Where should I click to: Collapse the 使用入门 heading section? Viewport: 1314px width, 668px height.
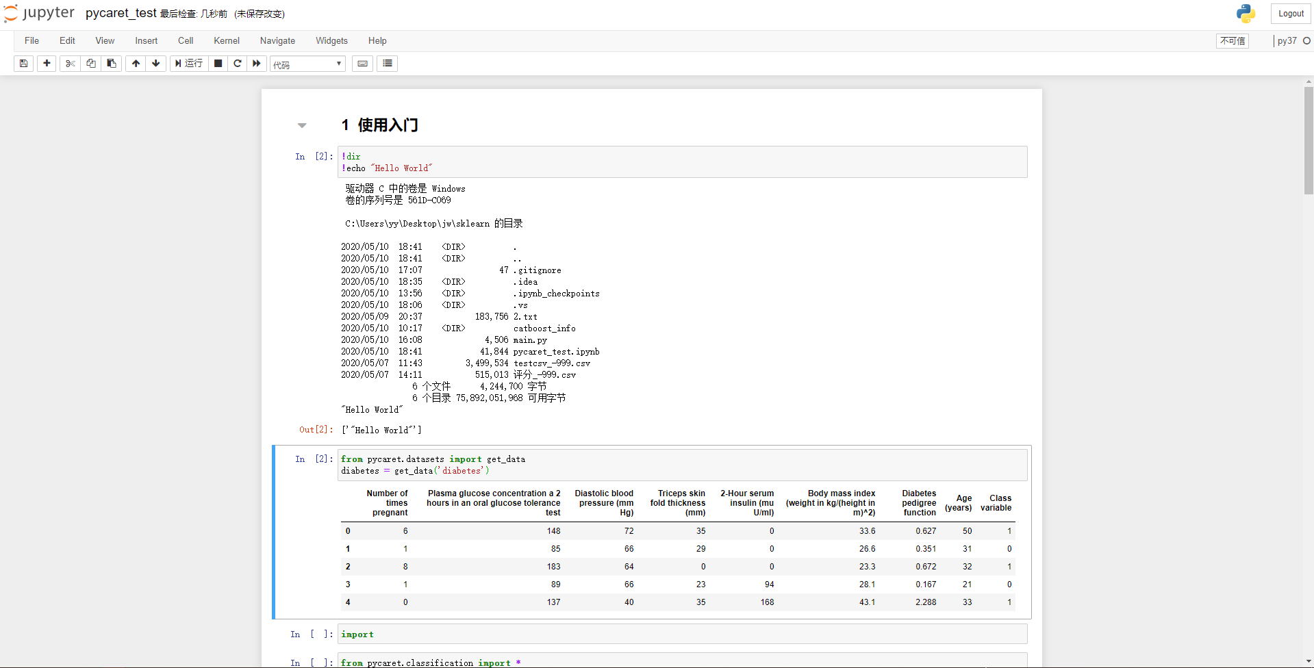pyautogui.click(x=302, y=125)
